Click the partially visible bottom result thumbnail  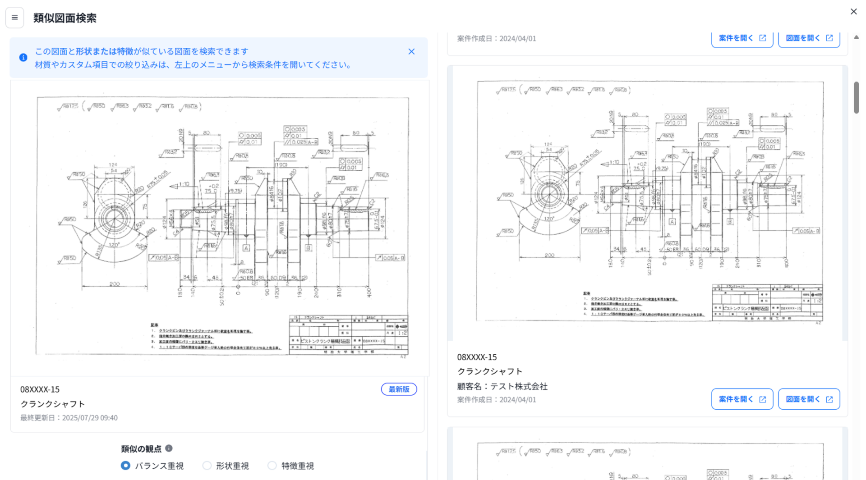pos(649,460)
